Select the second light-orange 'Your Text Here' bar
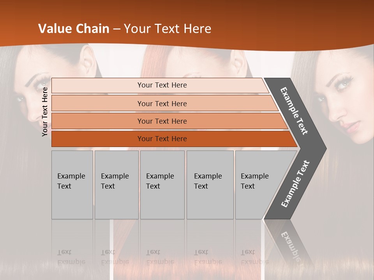Image resolution: width=374 pixels, height=280 pixels. [164, 103]
